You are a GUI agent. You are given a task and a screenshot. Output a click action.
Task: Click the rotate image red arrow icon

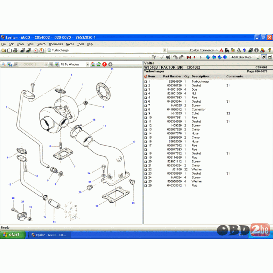(x=93, y=64)
